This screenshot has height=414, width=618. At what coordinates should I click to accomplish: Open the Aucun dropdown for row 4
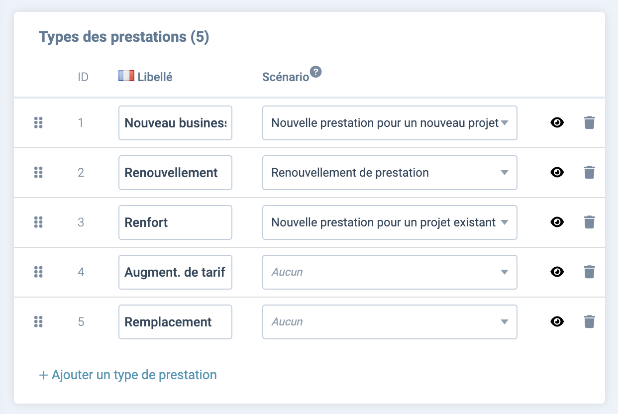tap(390, 272)
